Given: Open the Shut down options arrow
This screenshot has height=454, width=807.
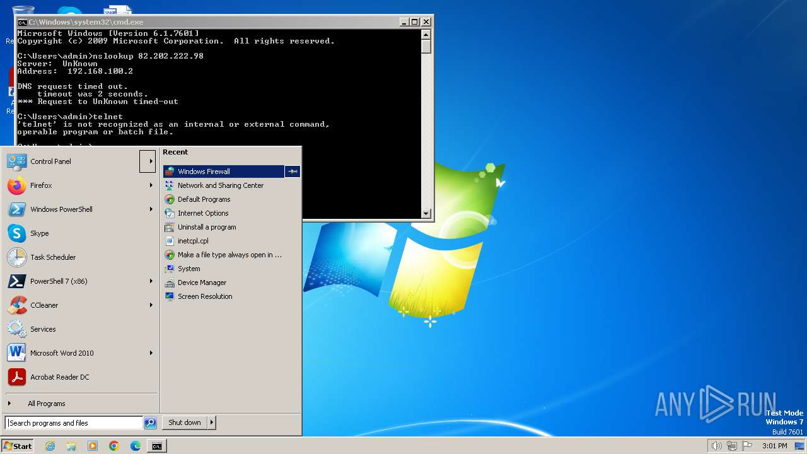Looking at the screenshot, I should 212,422.
